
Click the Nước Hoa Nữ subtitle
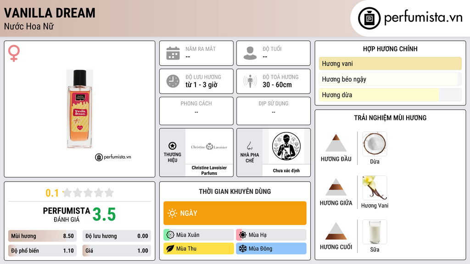tap(29, 26)
